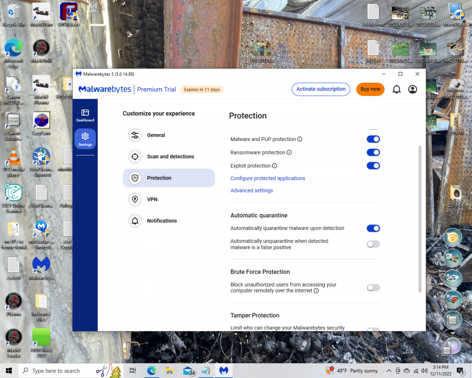The height and width of the screenshot is (378, 472).
Task: Open AdwCleaner Shortcut desktop icon
Action: coord(41,162)
